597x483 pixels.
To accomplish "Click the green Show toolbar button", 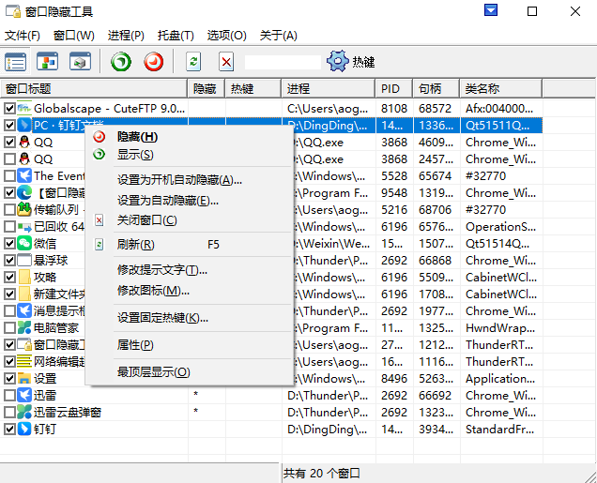I will coord(121,62).
